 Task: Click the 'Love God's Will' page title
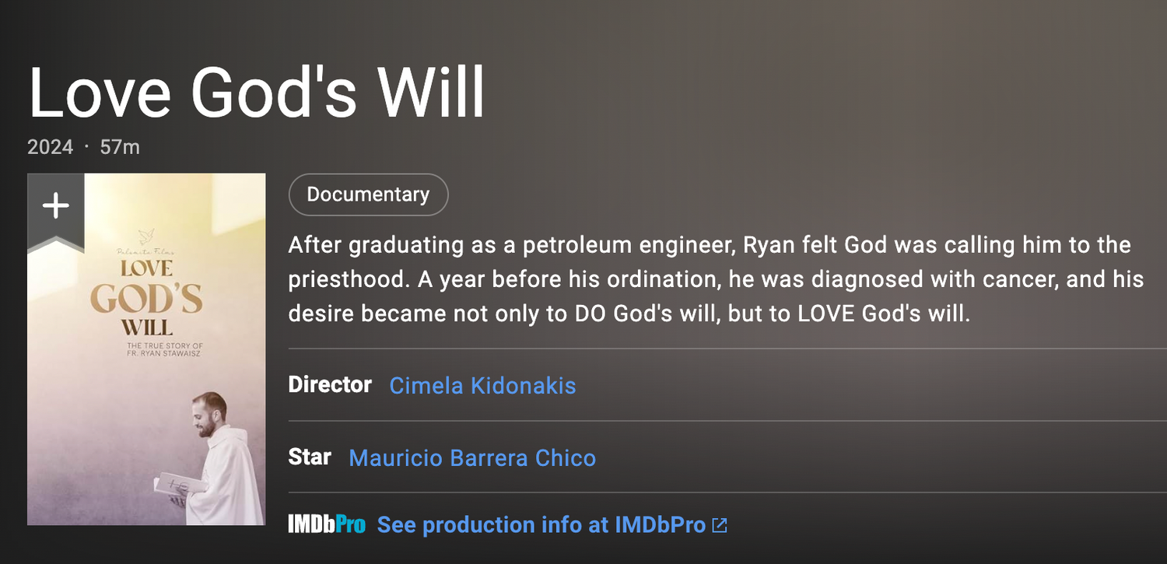(257, 92)
